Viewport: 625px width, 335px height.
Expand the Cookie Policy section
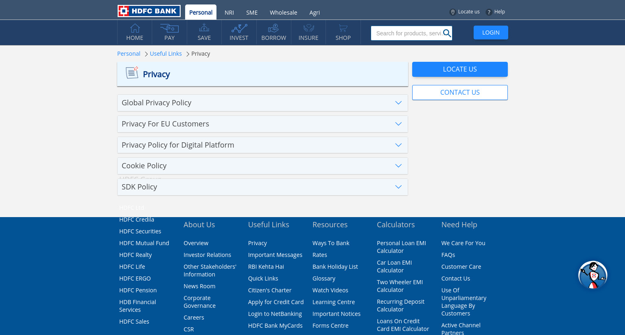262,166
